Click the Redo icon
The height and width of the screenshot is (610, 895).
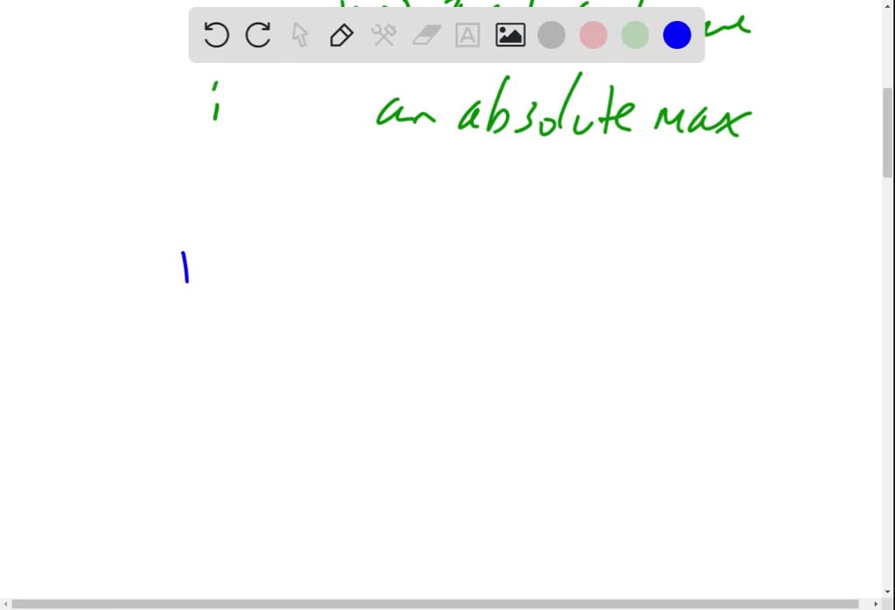[x=258, y=35]
